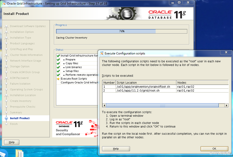Click the horizontal scrollbar thumb in scripts table
Viewport: 233px width, 157px height.
(162, 105)
